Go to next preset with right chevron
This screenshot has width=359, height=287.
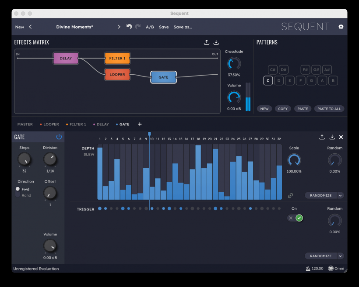coord(119,27)
